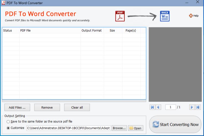The height and width of the screenshot is (136, 204).
Task: Open Help via the lifebuoy icon
Action: tap(191, 16)
